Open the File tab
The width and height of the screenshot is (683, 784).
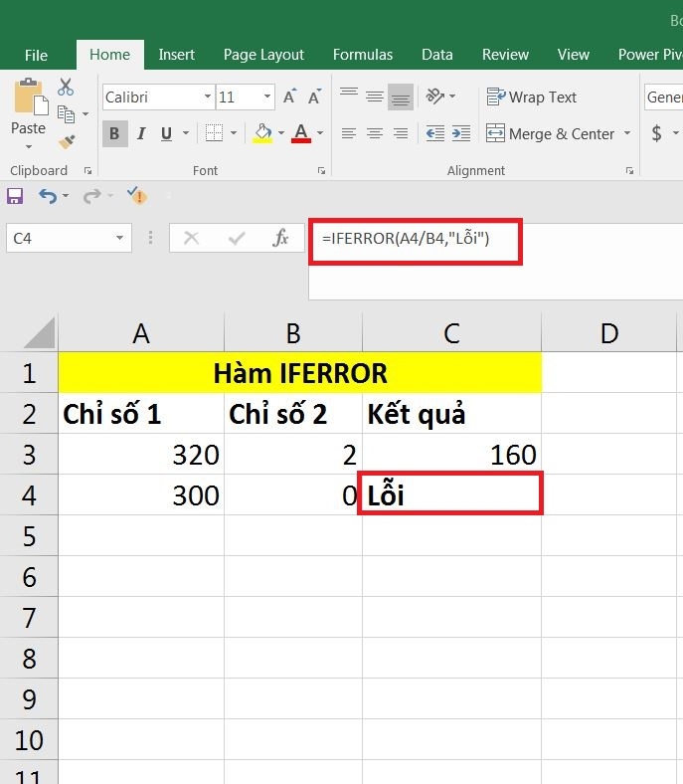click(36, 55)
